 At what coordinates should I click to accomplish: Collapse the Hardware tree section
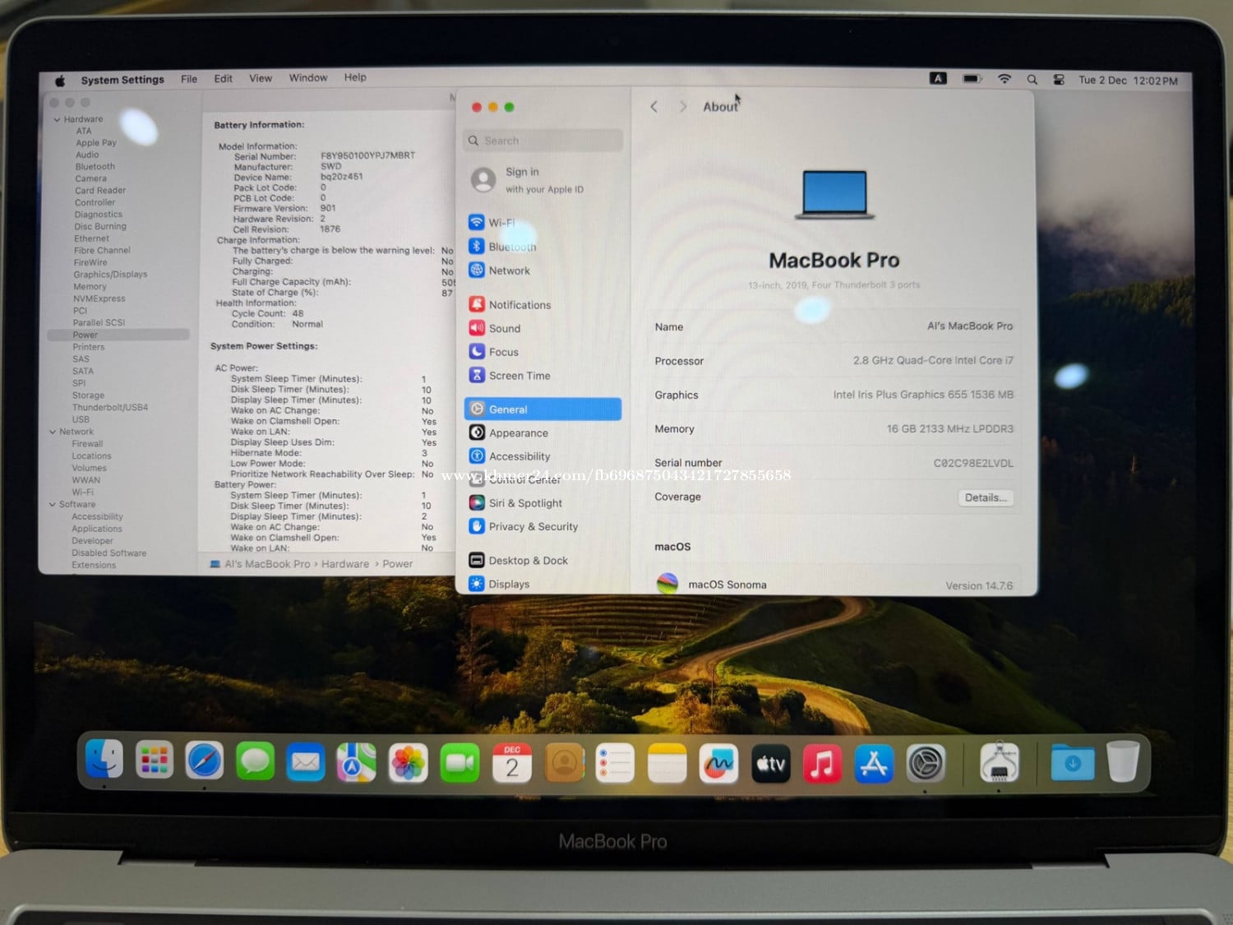coord(57,120)
